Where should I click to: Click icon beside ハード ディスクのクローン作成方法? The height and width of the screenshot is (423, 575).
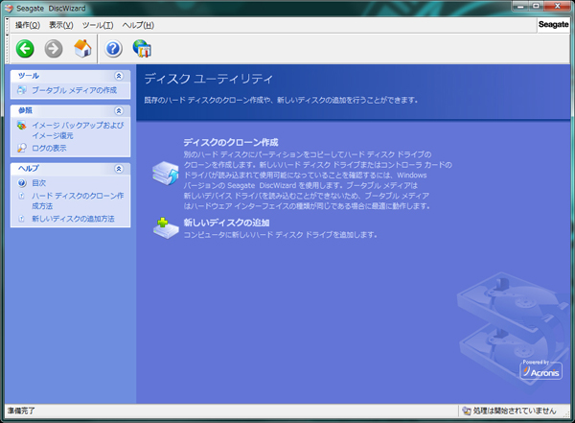[x=22, y=196]
